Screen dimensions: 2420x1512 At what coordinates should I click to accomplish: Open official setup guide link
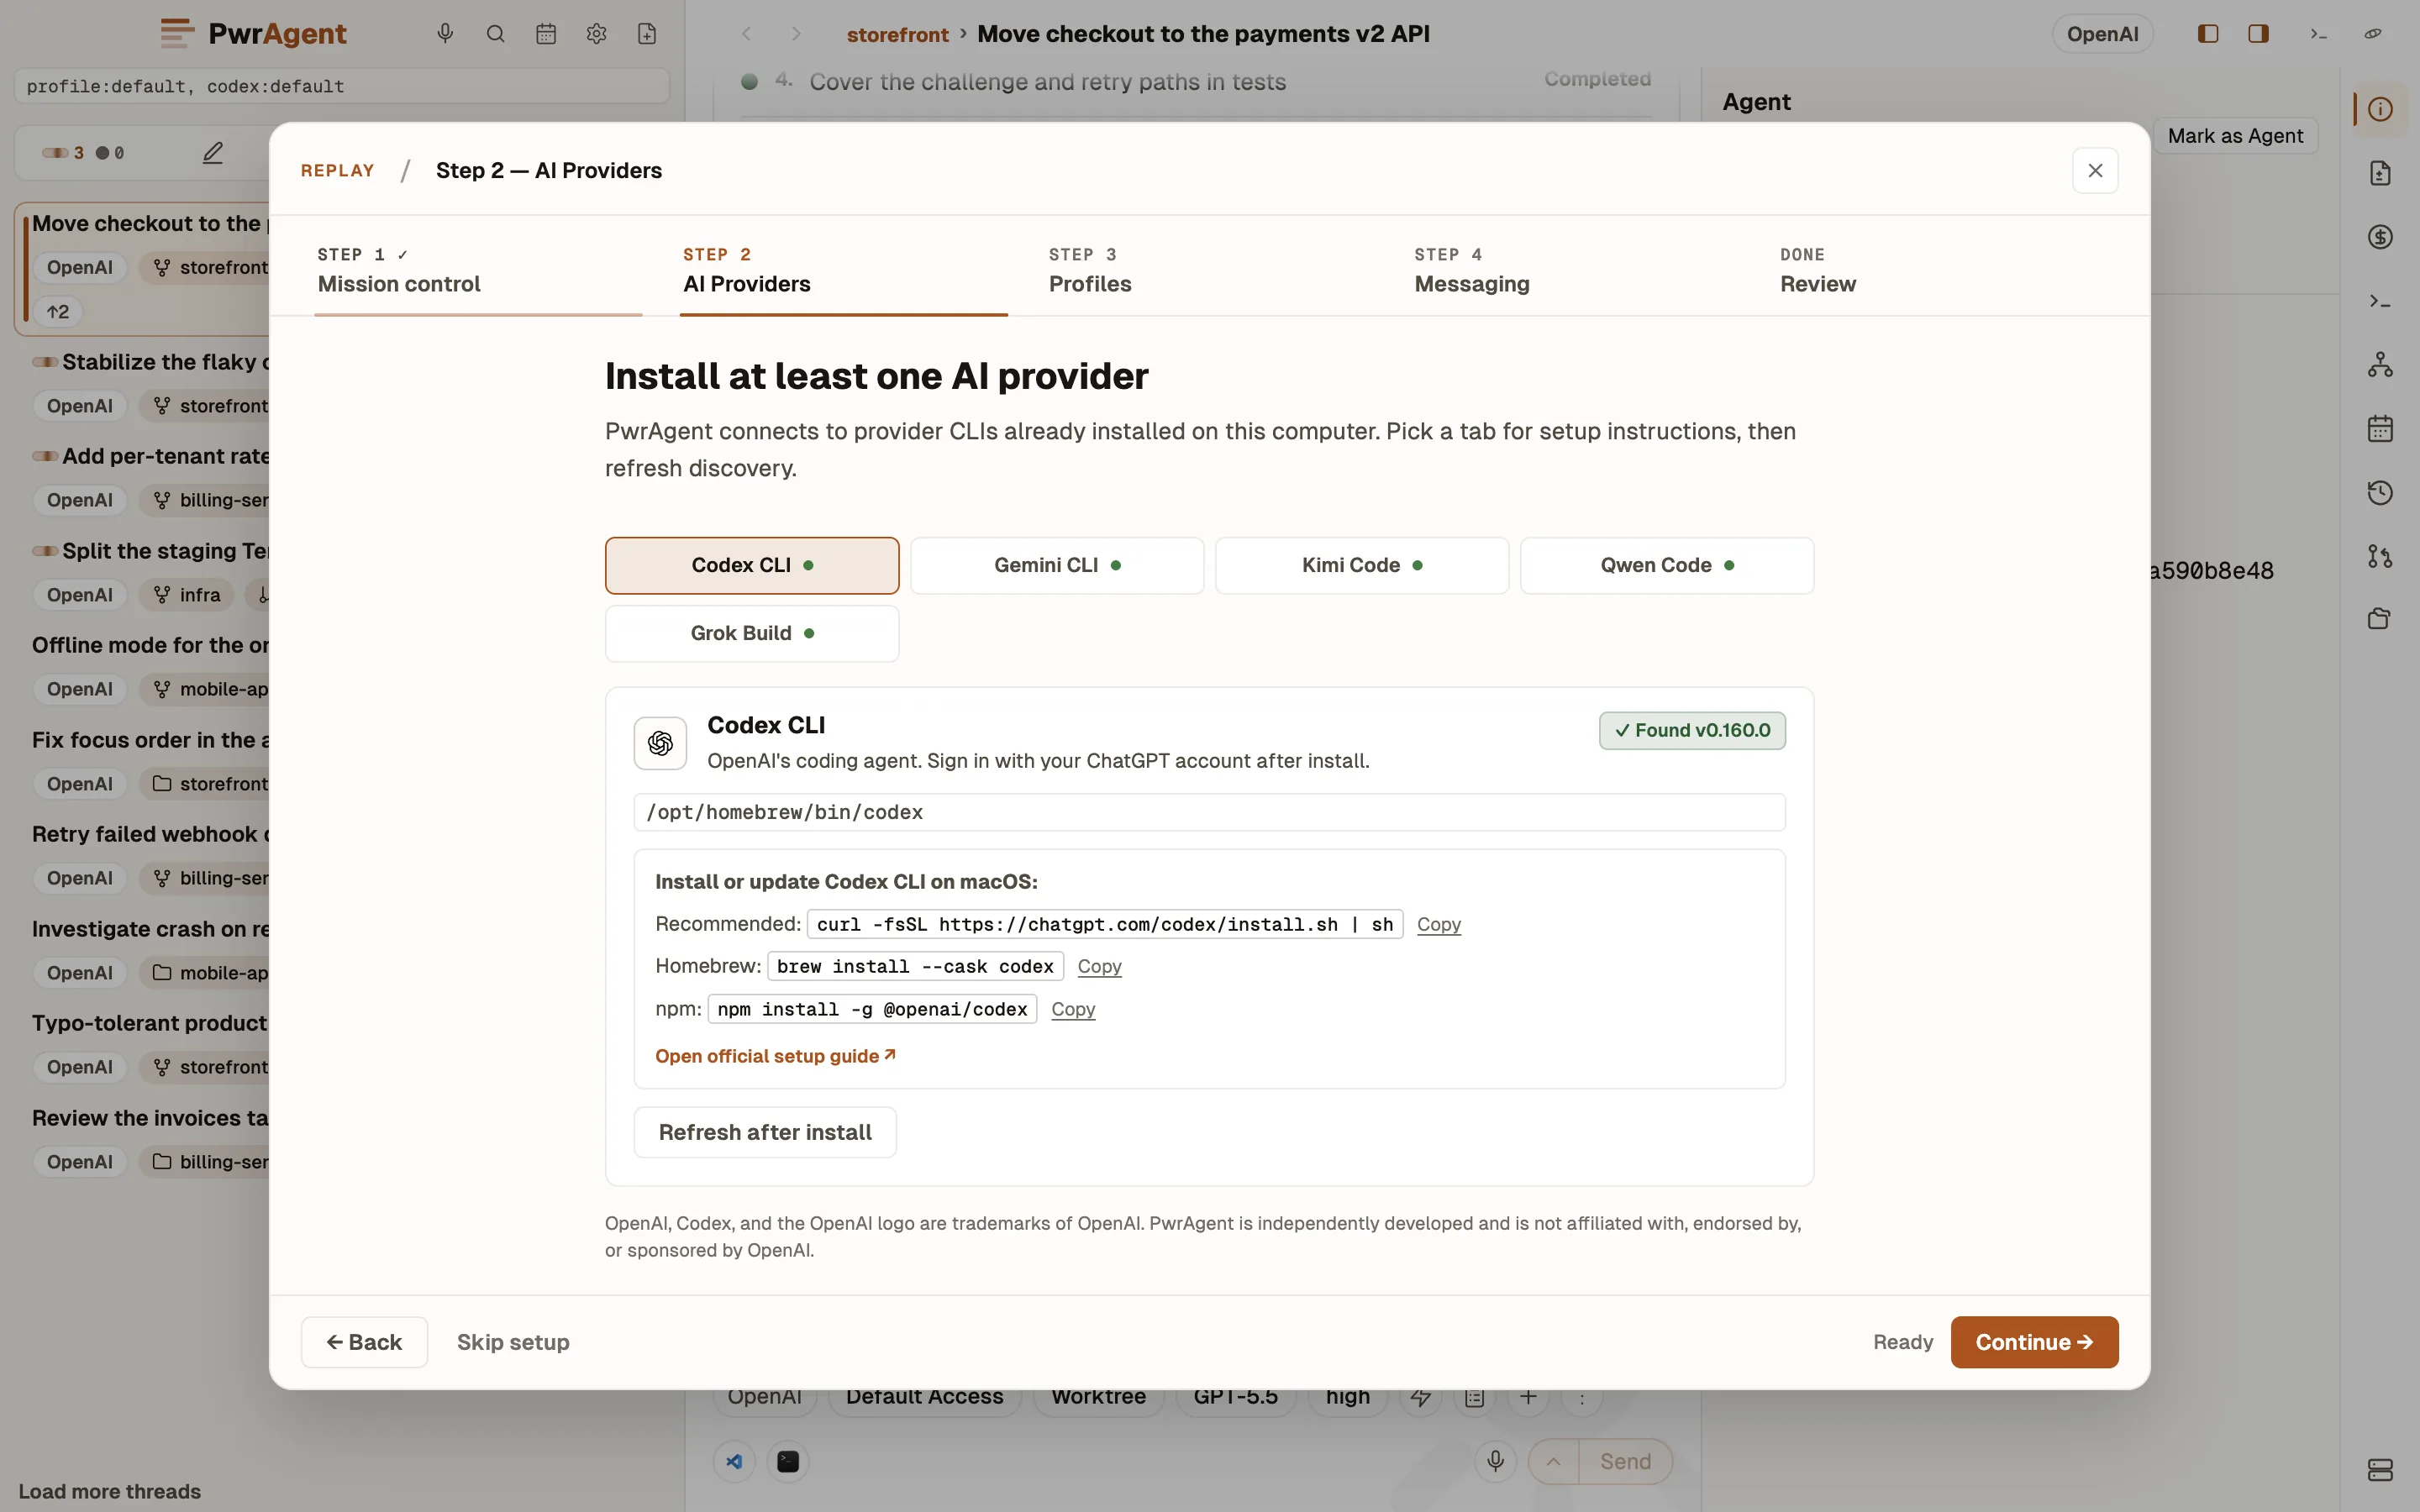775,1056
